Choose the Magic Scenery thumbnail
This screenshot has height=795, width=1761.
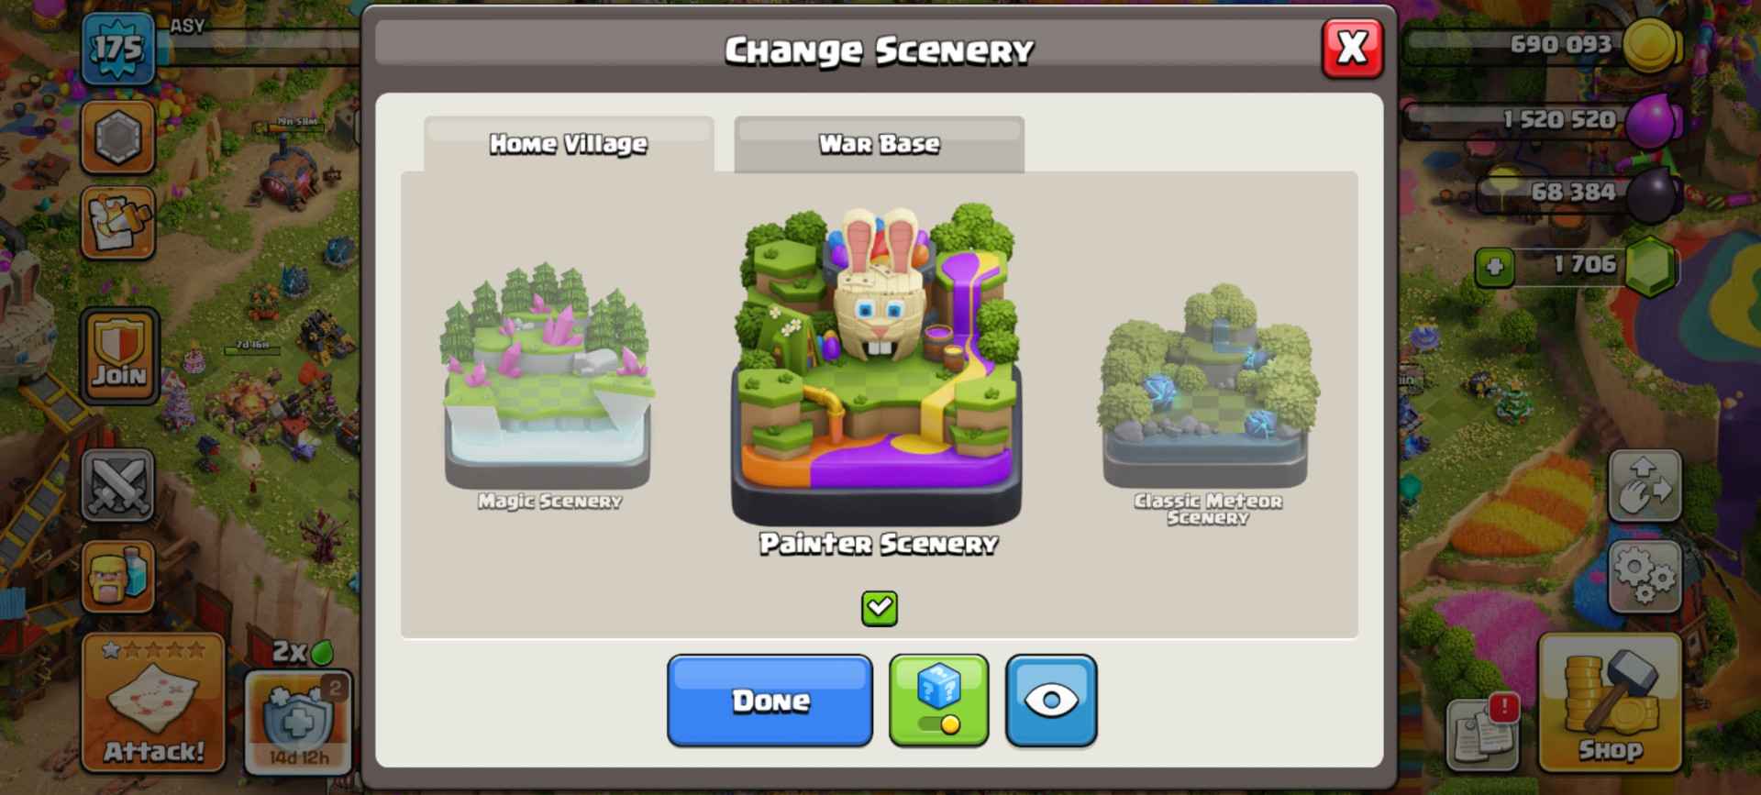pyautogui.click(x=548, y=385)
